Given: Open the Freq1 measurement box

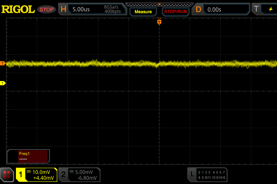Looking at the screenshot, I should point(28,156).
